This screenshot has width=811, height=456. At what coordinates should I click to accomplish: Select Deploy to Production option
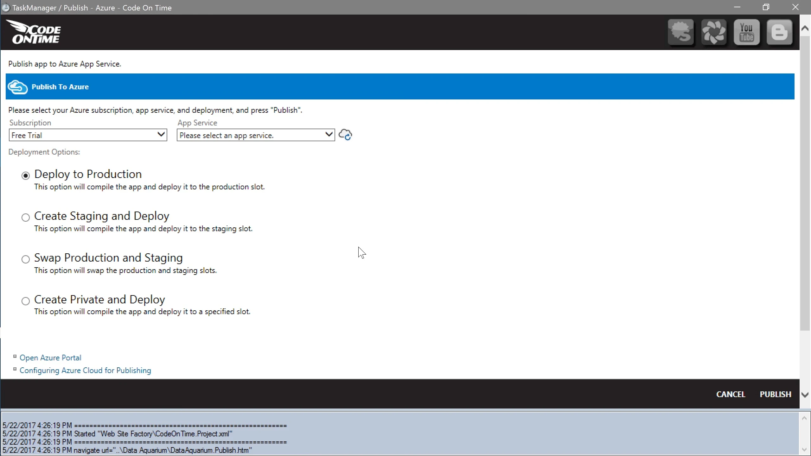point(26,175)
